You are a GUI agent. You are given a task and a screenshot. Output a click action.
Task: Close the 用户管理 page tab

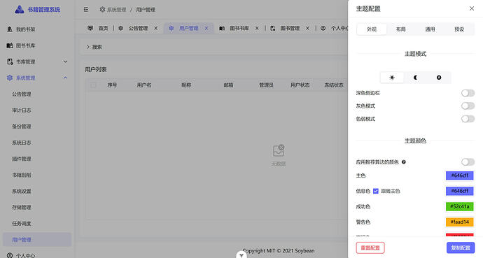click(206, 28)
